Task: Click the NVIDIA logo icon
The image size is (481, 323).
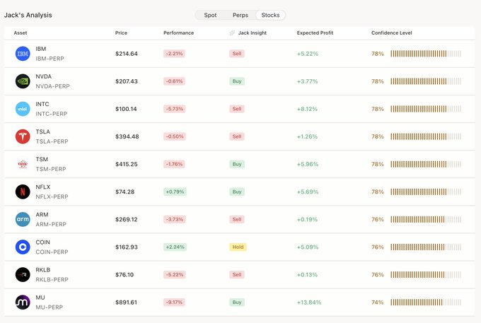Action: [x=23, y=81]
